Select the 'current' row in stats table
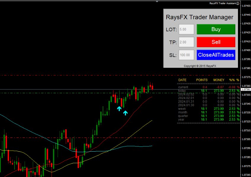 pyautogui.click(x=183, y=87)
